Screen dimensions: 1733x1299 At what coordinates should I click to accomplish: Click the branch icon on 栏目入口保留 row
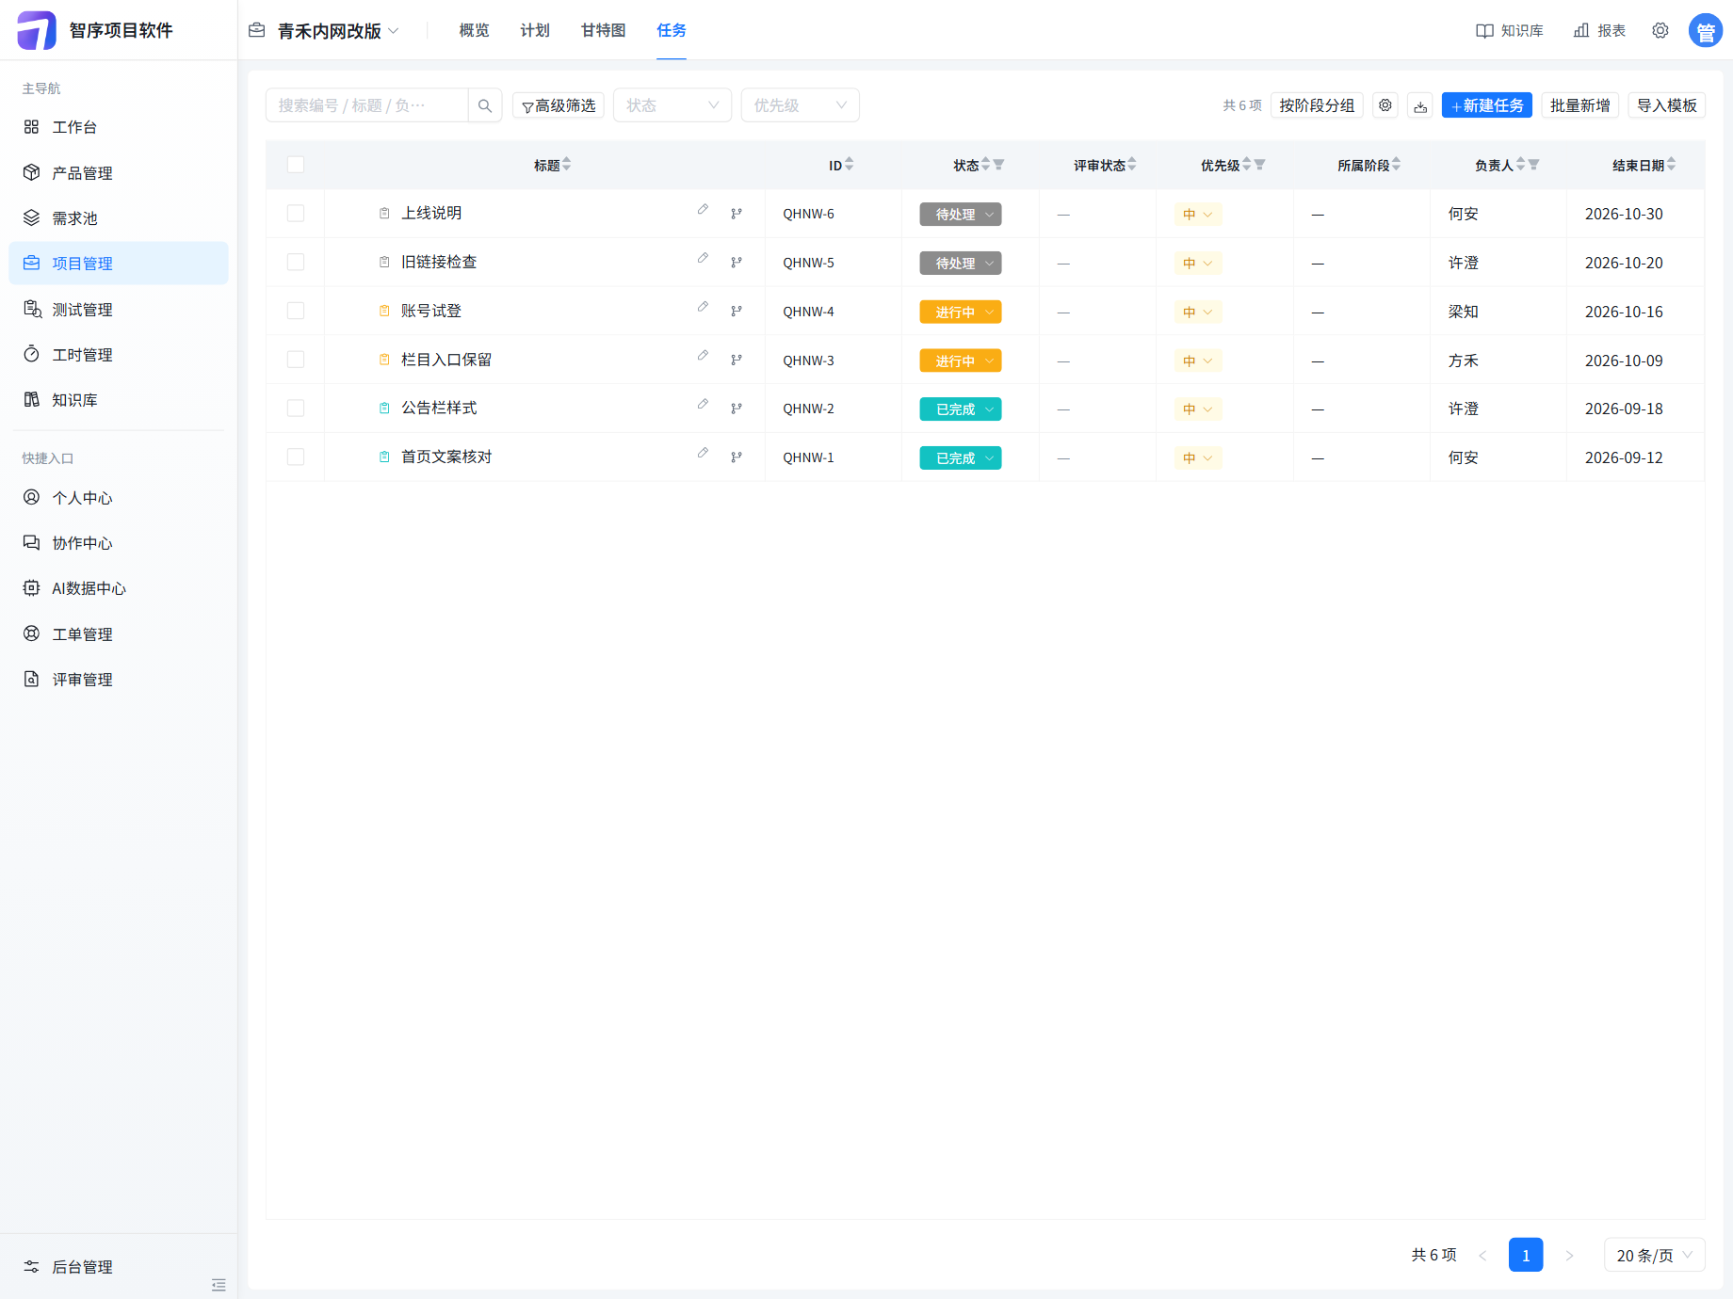(737, 360)
